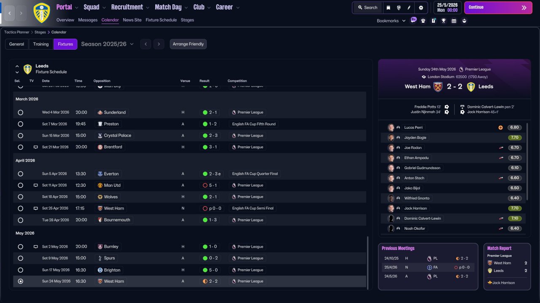Go to next season with the right arrow
Screen dimensions: 540x303
point(159,44)
